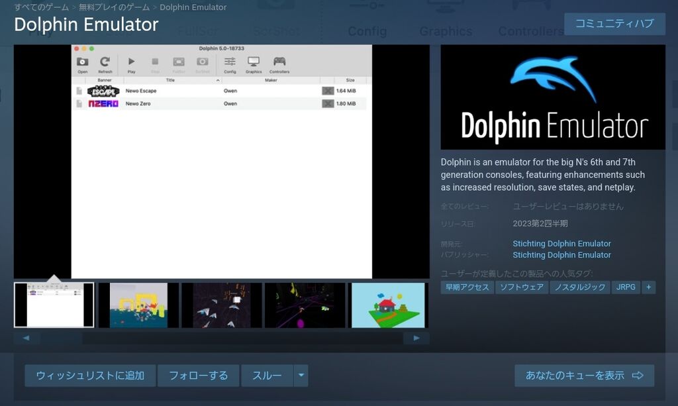Open the dropdown arrow next to スルー

(x=301, y=375)
